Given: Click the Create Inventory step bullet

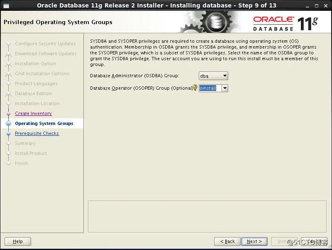Looking at the screenshot, I should point(8,114).
